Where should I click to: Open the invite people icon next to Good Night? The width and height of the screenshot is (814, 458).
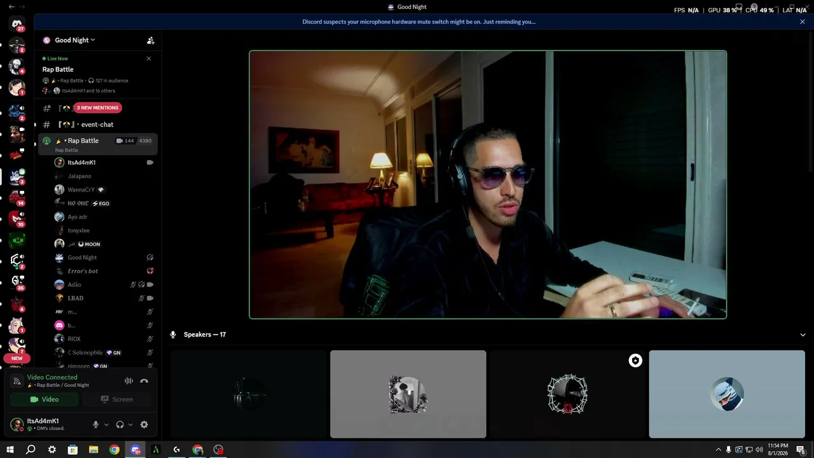151,40
